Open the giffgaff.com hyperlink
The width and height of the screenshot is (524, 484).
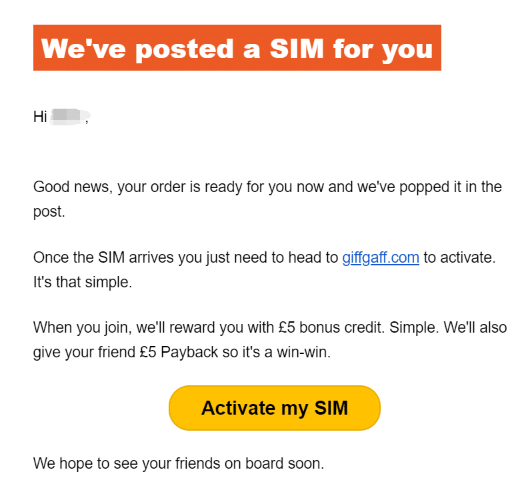coord(381,258)
